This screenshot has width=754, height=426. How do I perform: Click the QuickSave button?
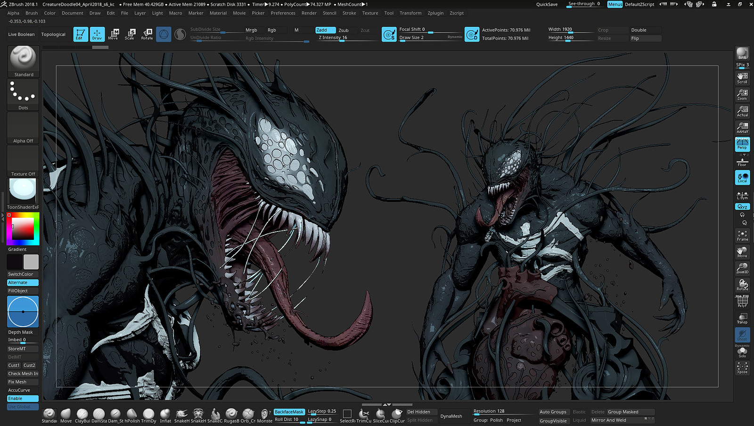547,4
